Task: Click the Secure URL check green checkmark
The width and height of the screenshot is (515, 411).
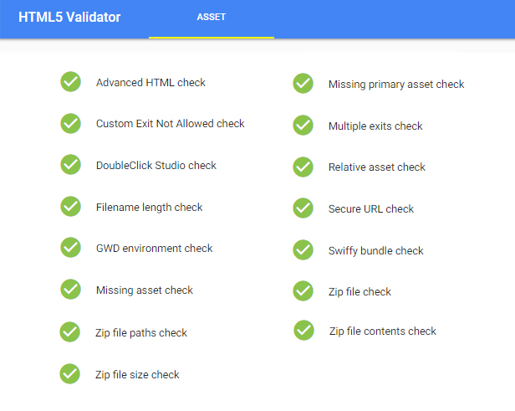Action: 303,208
